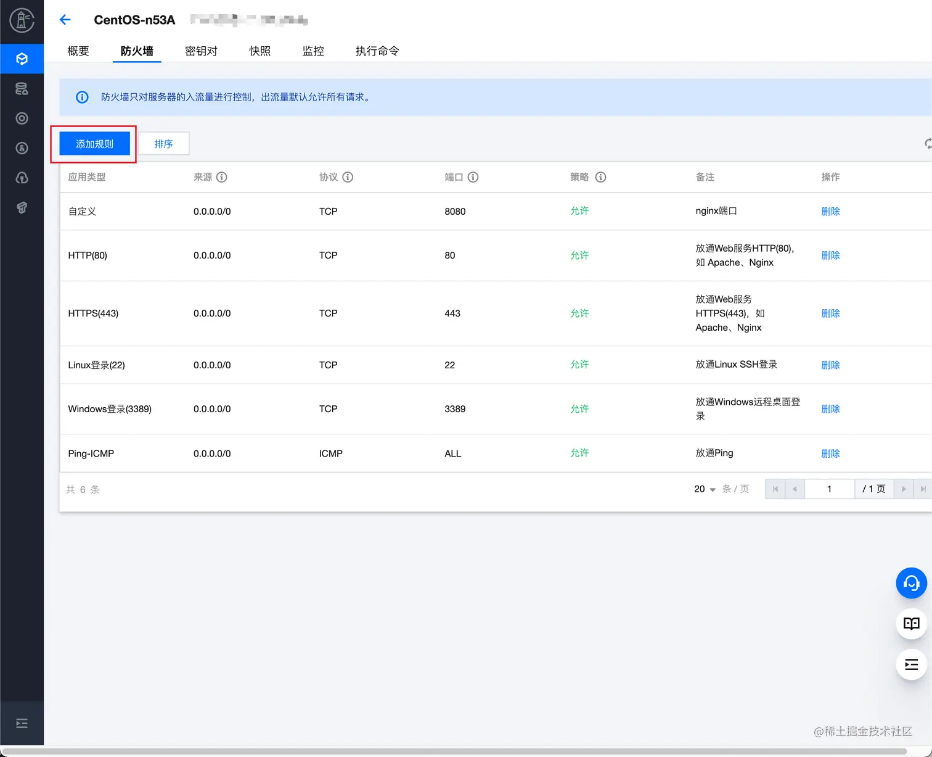Go to previous page of rules
This screenshot has height=757, width=932.
click(x=795, y=489)
